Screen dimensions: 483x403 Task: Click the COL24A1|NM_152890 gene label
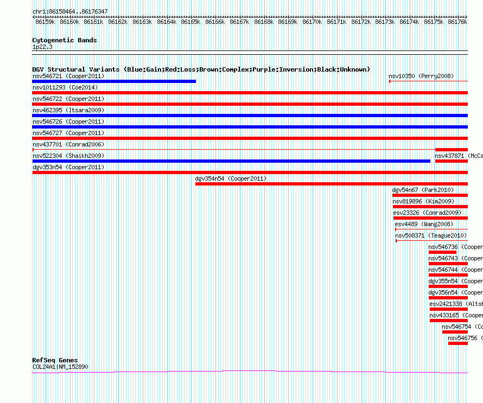pos(60,367)
